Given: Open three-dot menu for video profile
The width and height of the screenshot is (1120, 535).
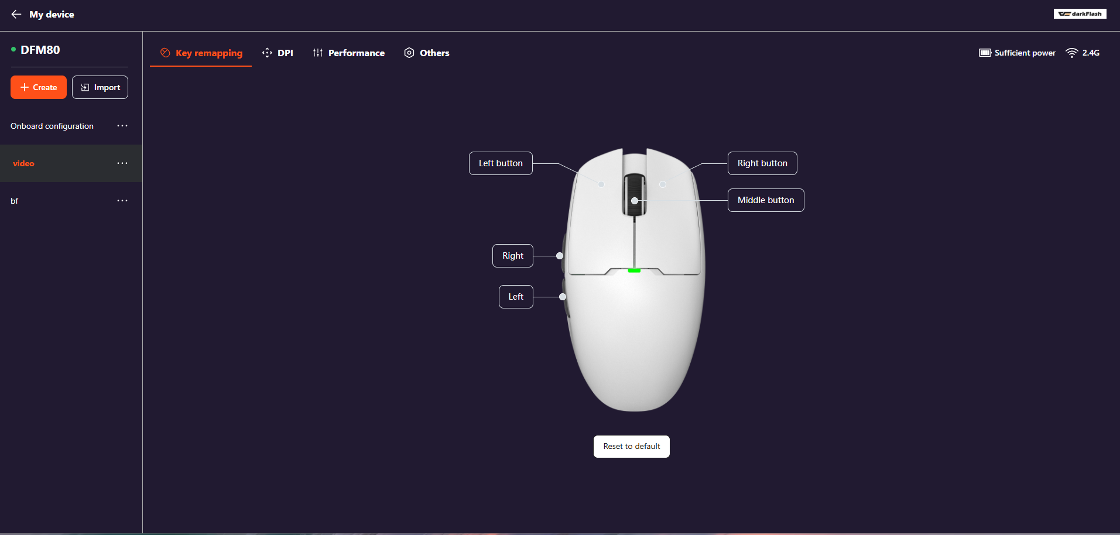Looking at the screenshot, I should pyautogui.click(x=122, y=163).
